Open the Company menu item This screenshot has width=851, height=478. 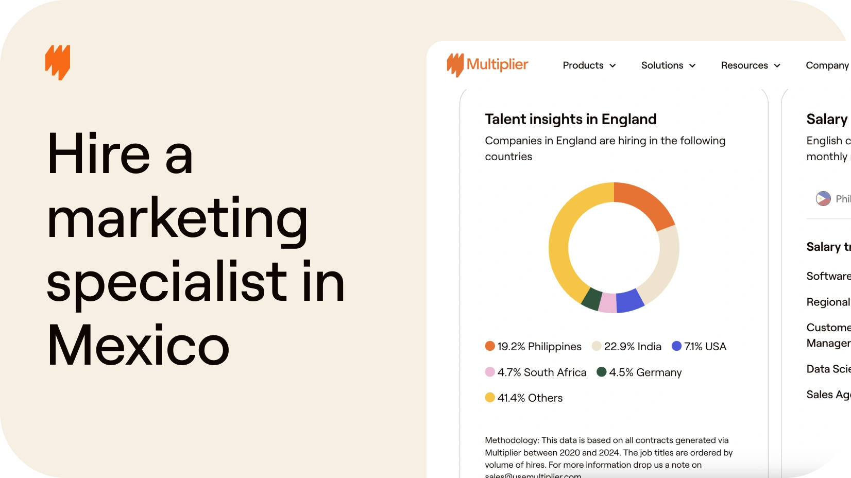click(827, 65)
